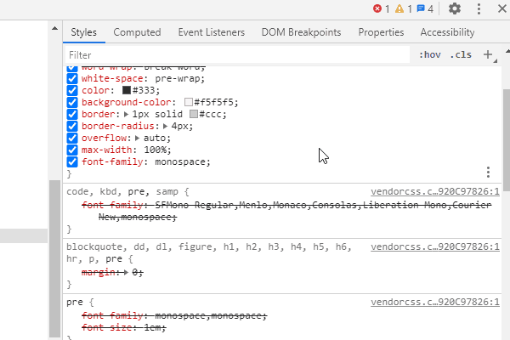The width and height of the screenshot is (510, 340).
Task: Toggle the .cls classes button
Action: [461, 54]
